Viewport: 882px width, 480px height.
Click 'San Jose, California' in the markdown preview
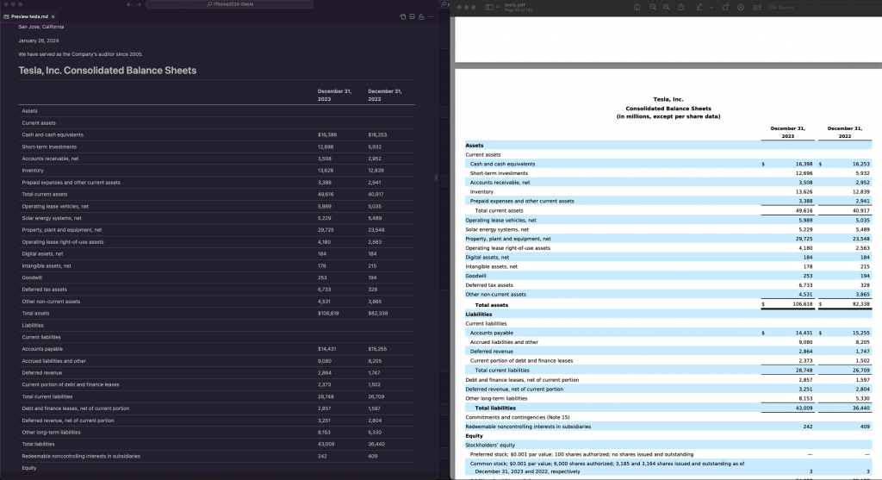tap(41, 27)
